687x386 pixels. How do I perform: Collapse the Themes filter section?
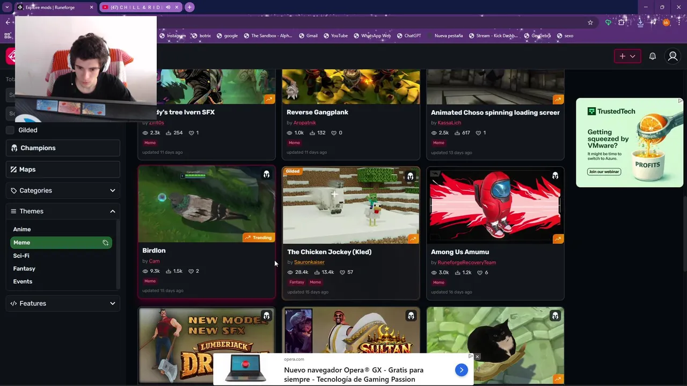[63, 211]
